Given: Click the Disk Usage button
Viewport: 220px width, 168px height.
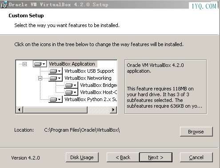Looking at the screenshot, I should tap(82, 157).
